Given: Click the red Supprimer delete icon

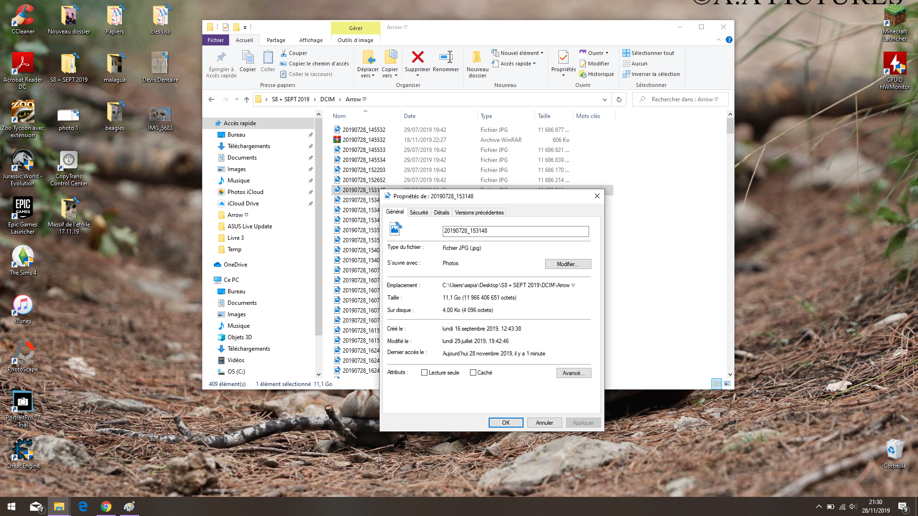Looking at the screenshot, I should [x=417, y=57].
